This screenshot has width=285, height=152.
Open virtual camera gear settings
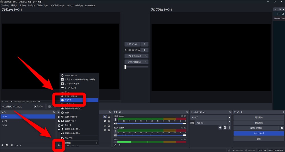pyautogui.click(x=282, y=128)
